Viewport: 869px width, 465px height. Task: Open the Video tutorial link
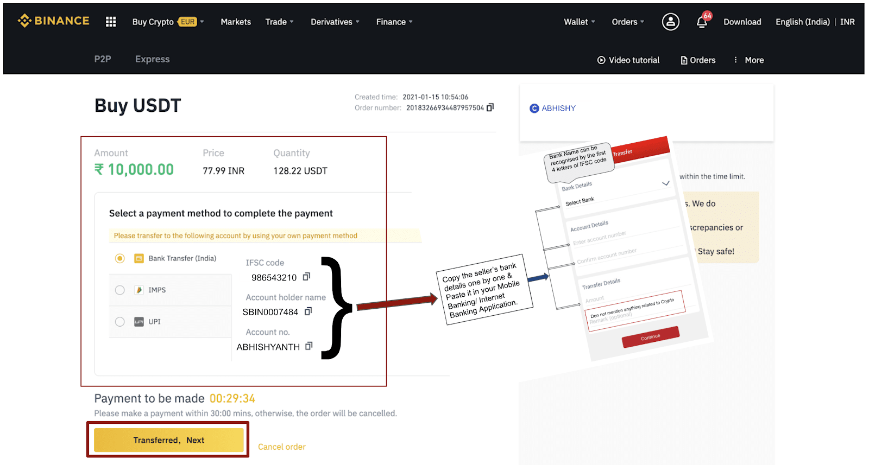(x=634, y=60)
